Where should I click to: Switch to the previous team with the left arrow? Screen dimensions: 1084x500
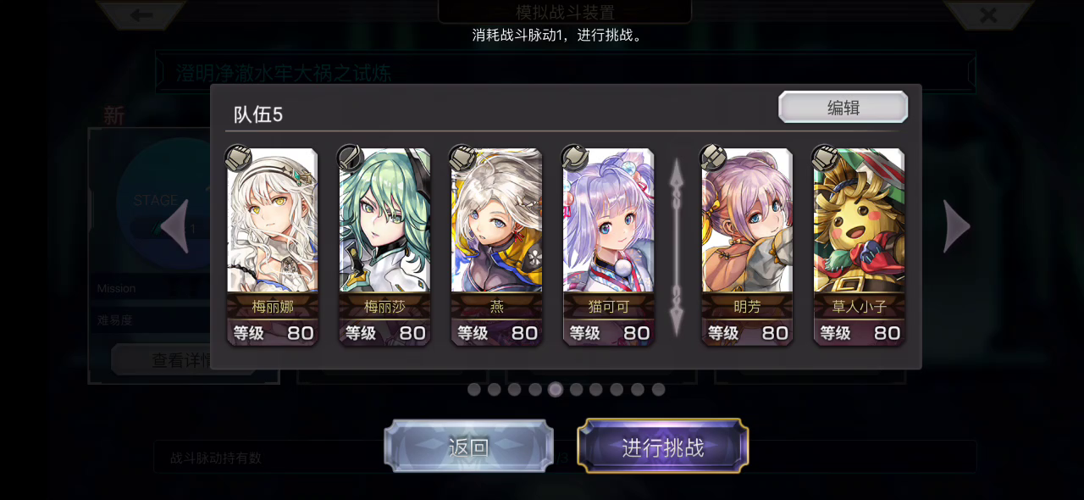[175, 226]
